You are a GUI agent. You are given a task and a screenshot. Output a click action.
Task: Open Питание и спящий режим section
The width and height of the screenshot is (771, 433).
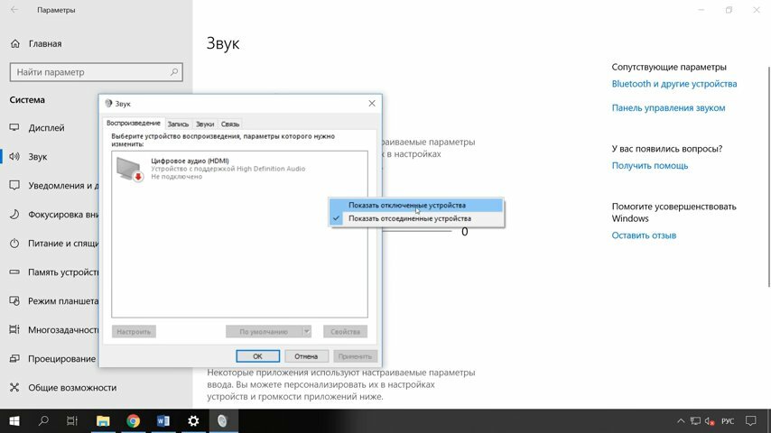(x=53, y=244)
